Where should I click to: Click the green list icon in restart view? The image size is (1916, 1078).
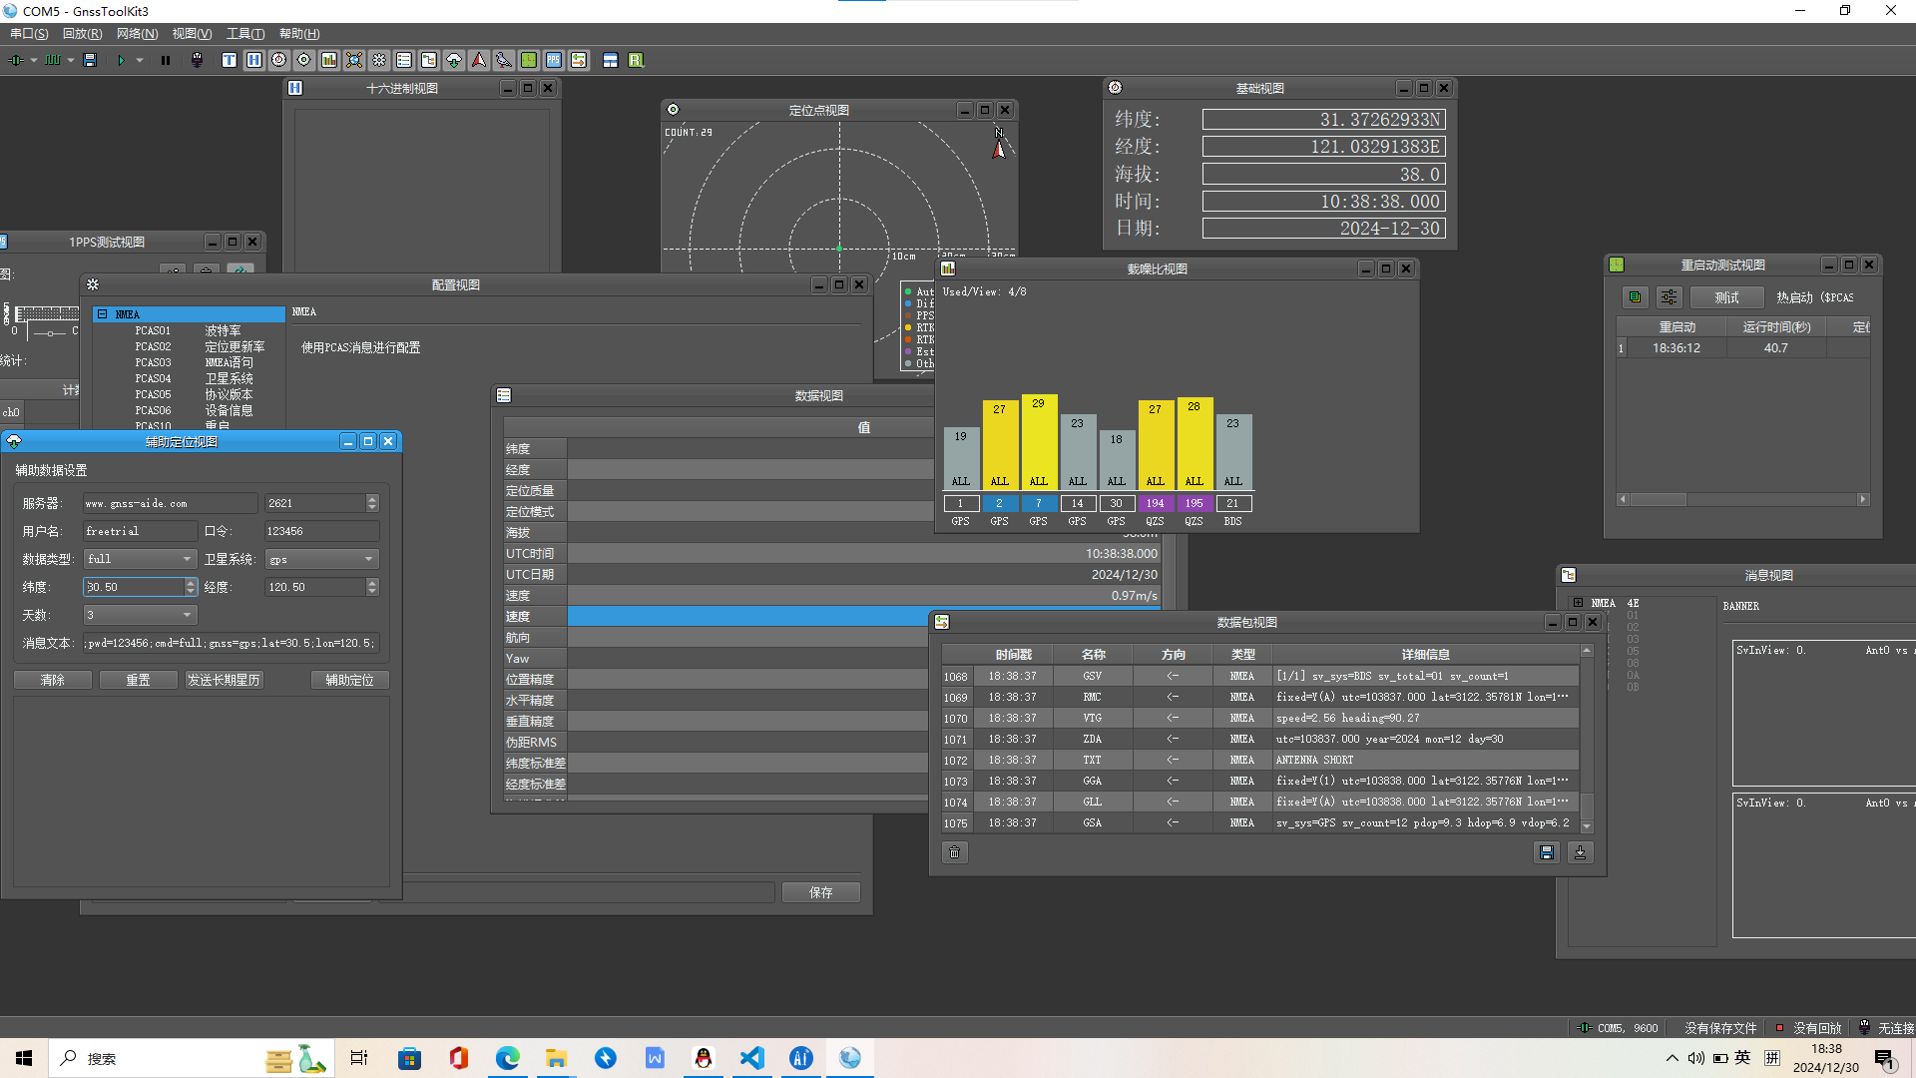(x=1635, y=297)
